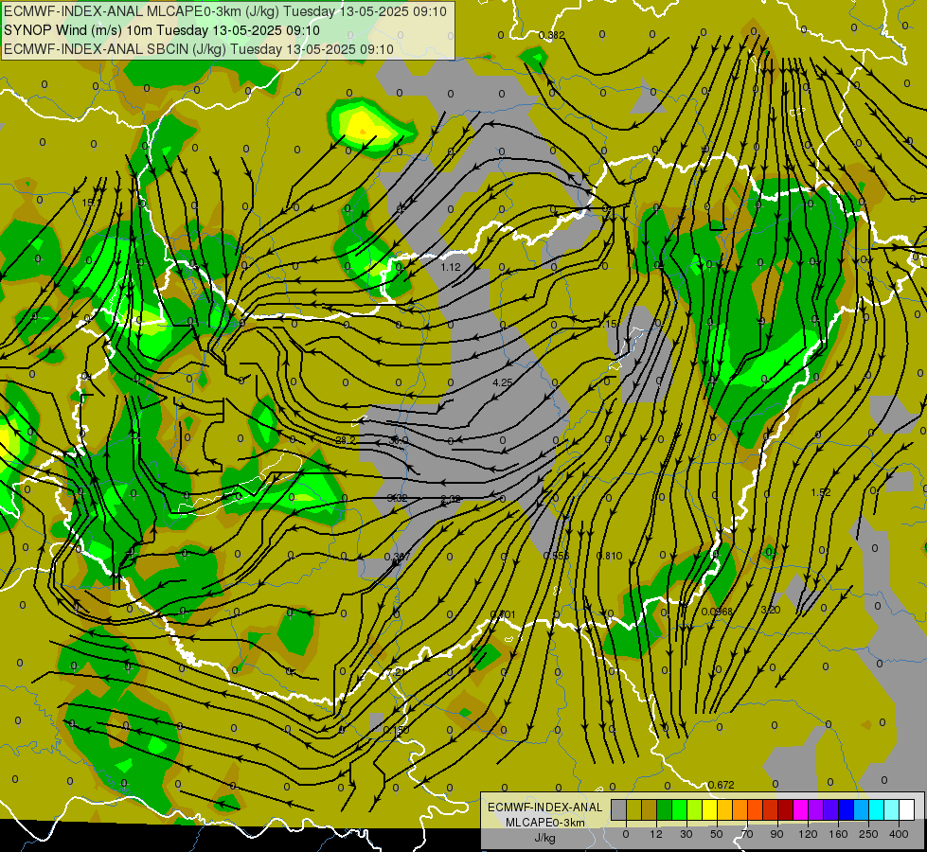This screenshot has width=927, height=852.
Task: Click the legend tick label '120'
Action: (809, 834)
